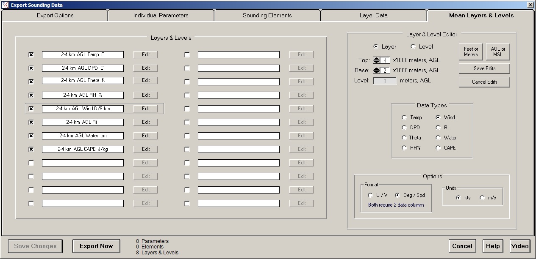Screen dimensions: 536x259
Task: Toggle the 2-4 km AGL CAPE J/kg checkbox
Action: tap(31, 149)
